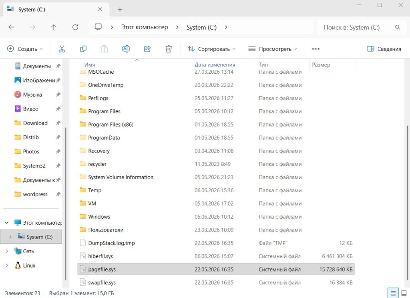Sort by Дата изменения column header
This screenshot has height=298, width=410.
[x=215, y=64]
